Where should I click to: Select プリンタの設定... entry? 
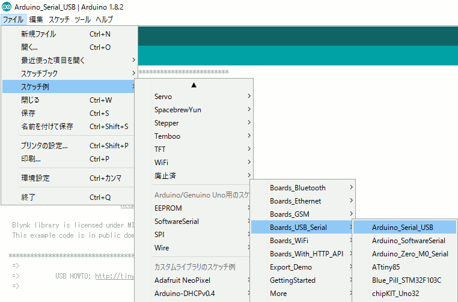70,145
